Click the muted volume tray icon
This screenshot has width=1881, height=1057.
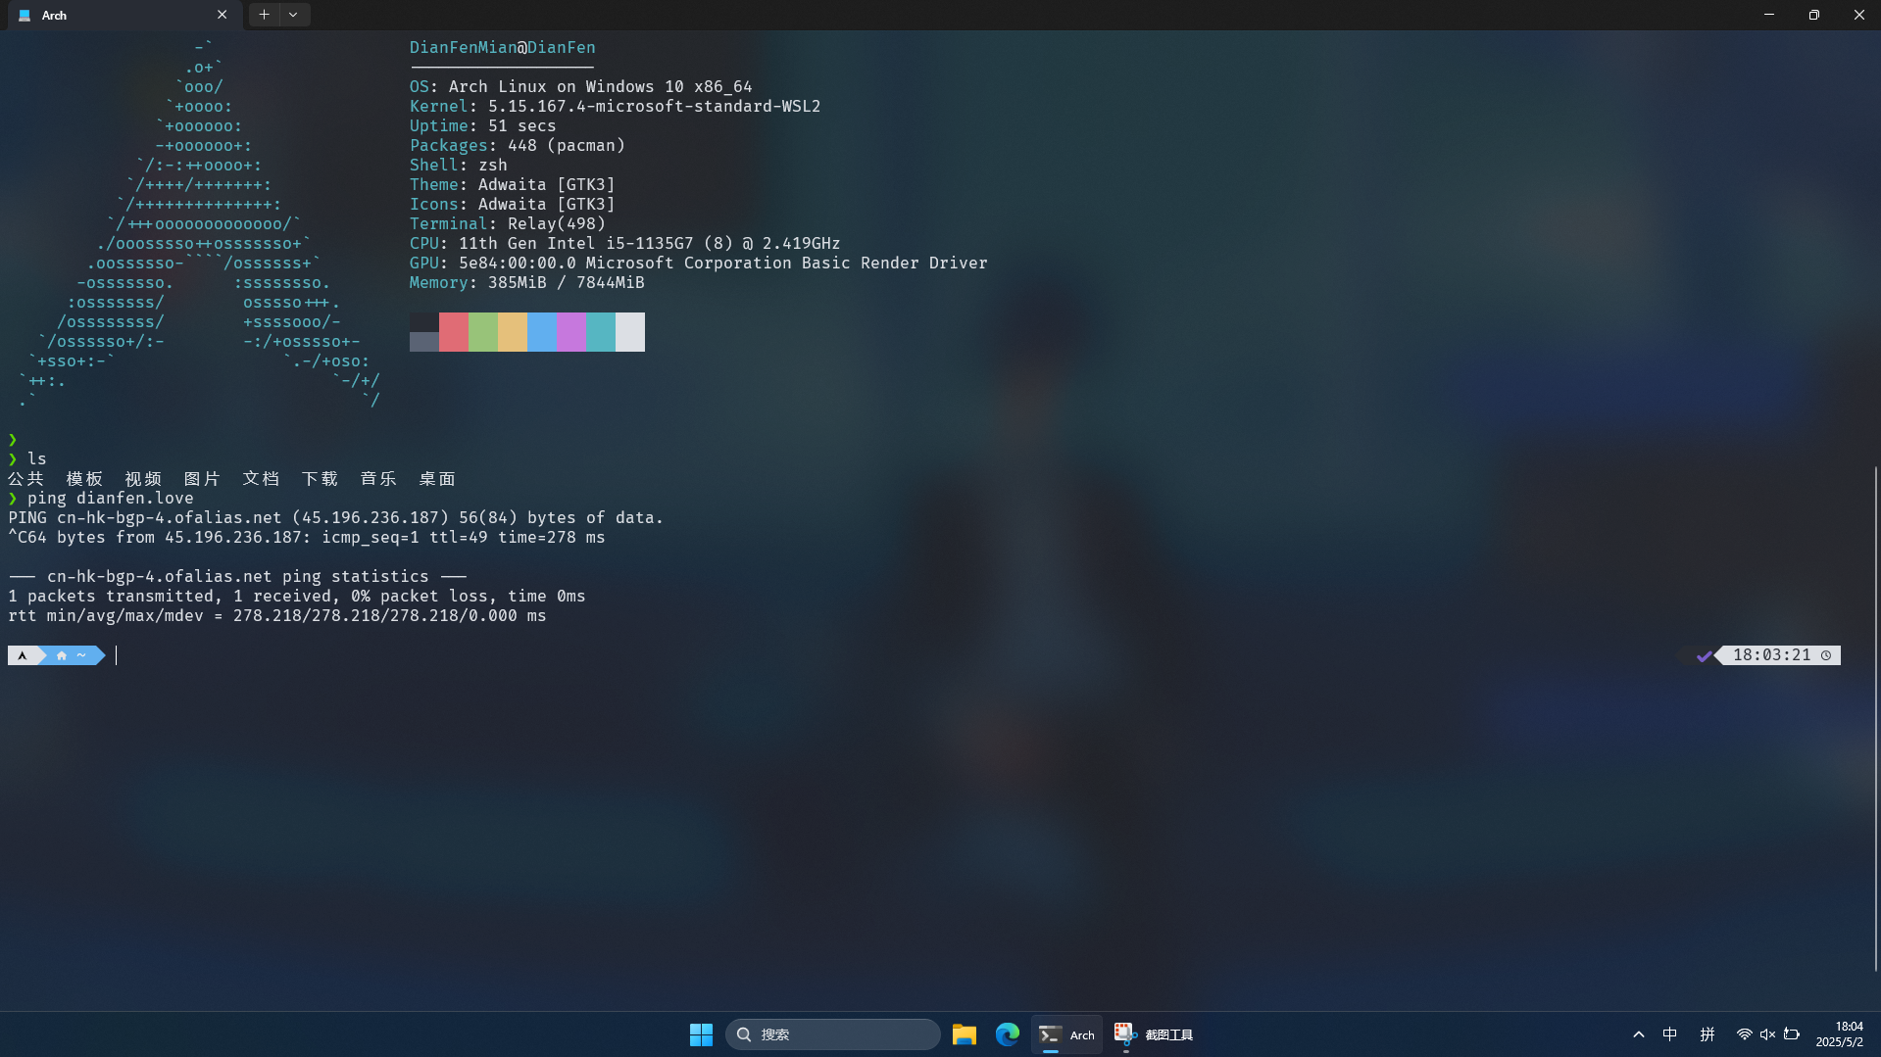point(1767,1034)
